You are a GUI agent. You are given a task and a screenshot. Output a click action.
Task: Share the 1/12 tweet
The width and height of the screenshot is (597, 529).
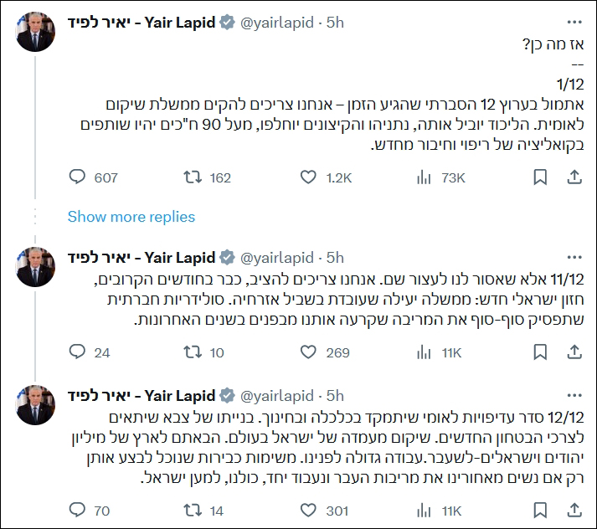click(574, 177)
